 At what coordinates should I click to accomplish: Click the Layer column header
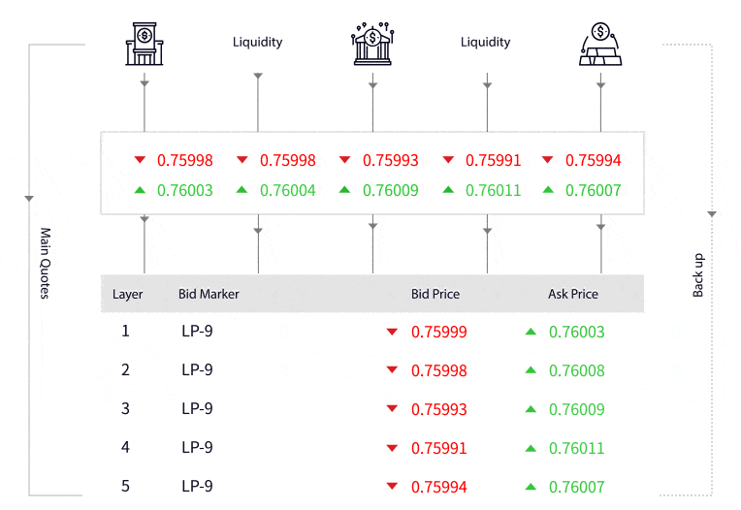coord(127,294)
